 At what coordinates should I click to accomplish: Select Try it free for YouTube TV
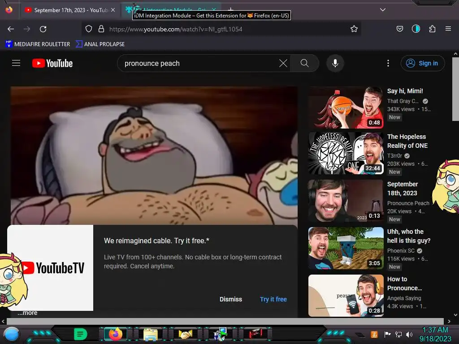[273, 299]
